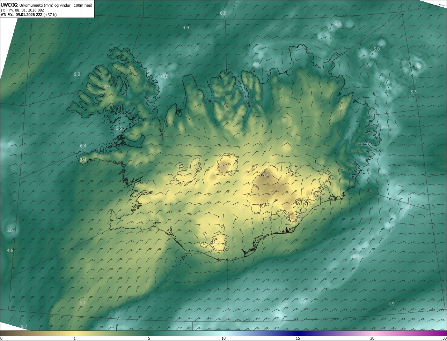Screen dimensions: 447x341
Task: Select the 3.1 value label
Action: tap(82, 303)
